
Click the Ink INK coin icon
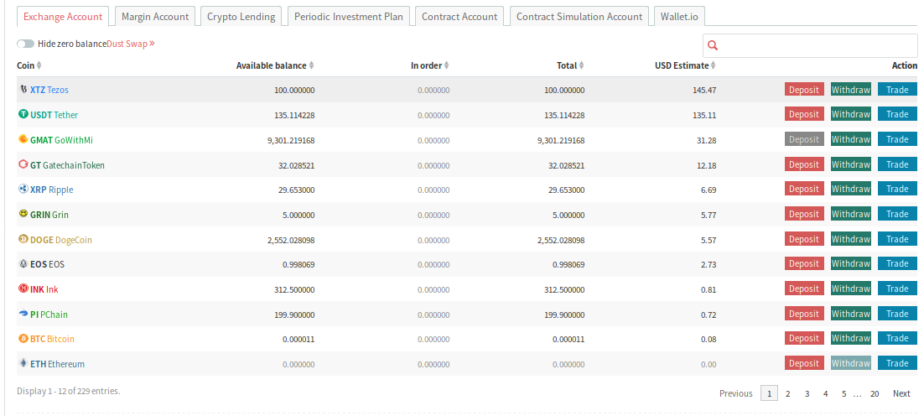click(23, 289)
